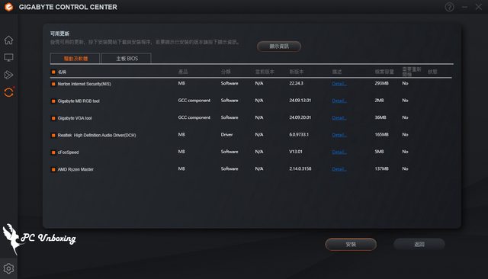Open the settings gear icon

[8, 268]
